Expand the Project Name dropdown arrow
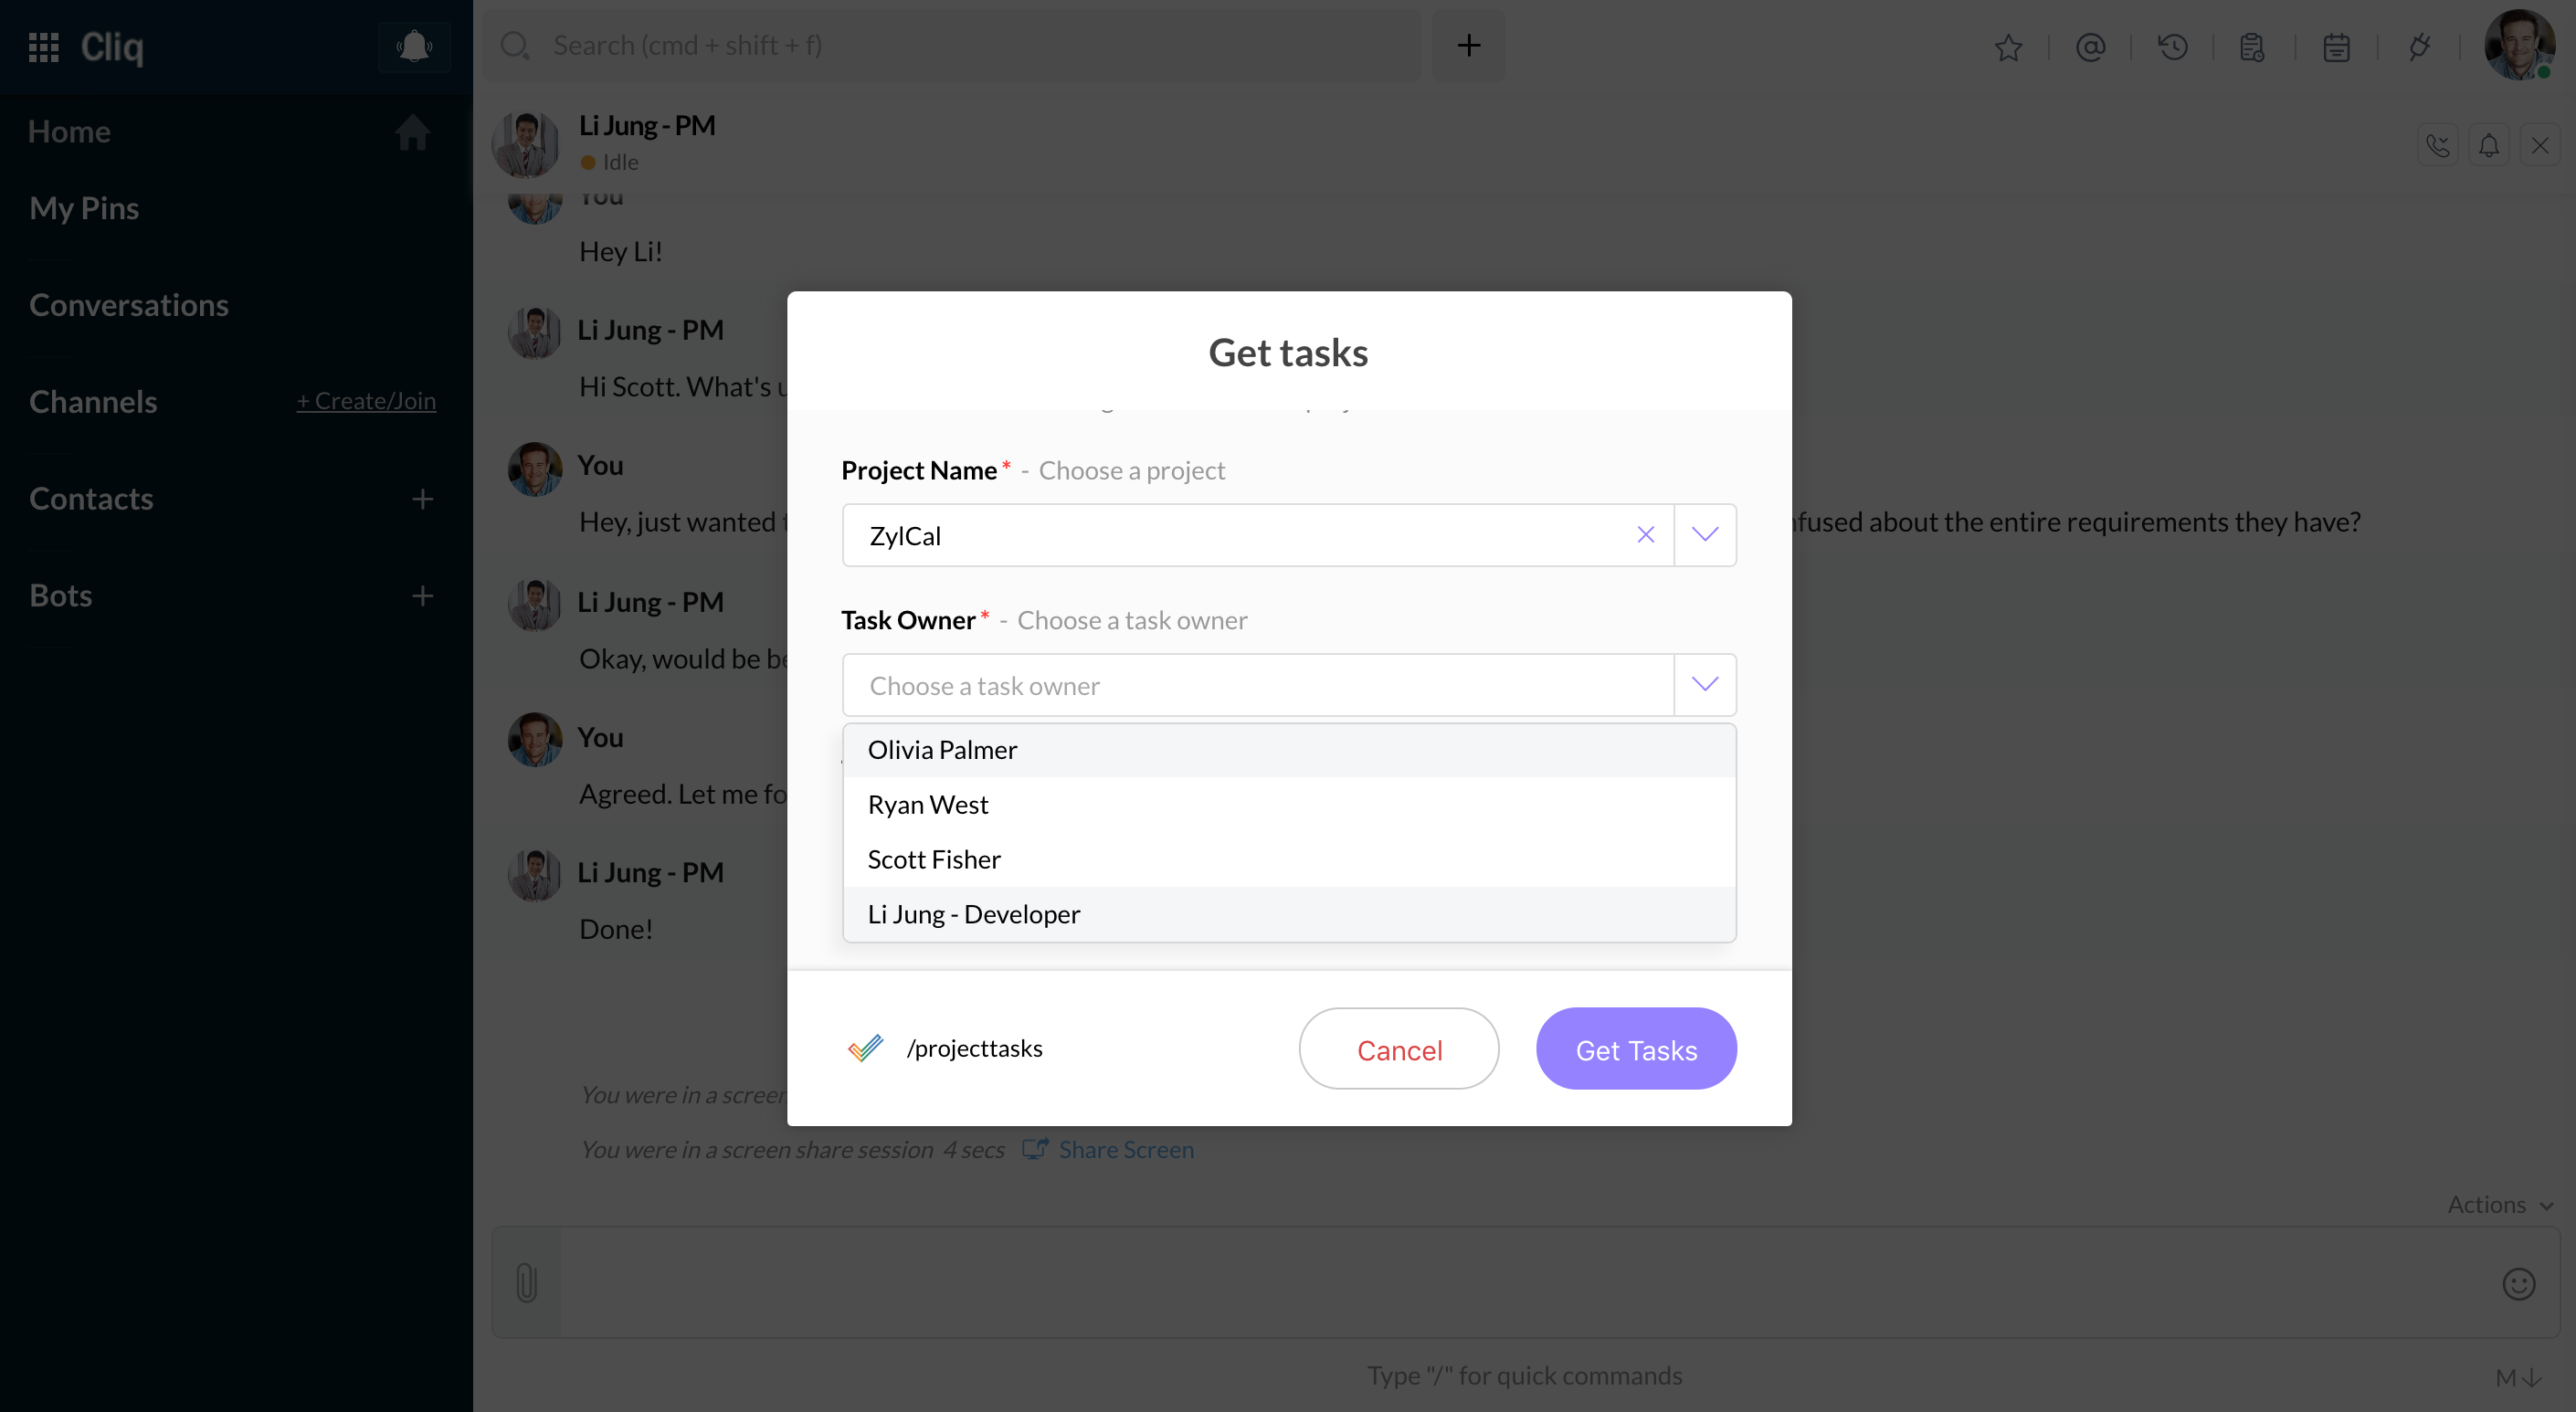 (x=1705, y=535)
